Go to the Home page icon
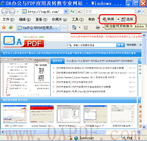147x141 pixels. 74,27
